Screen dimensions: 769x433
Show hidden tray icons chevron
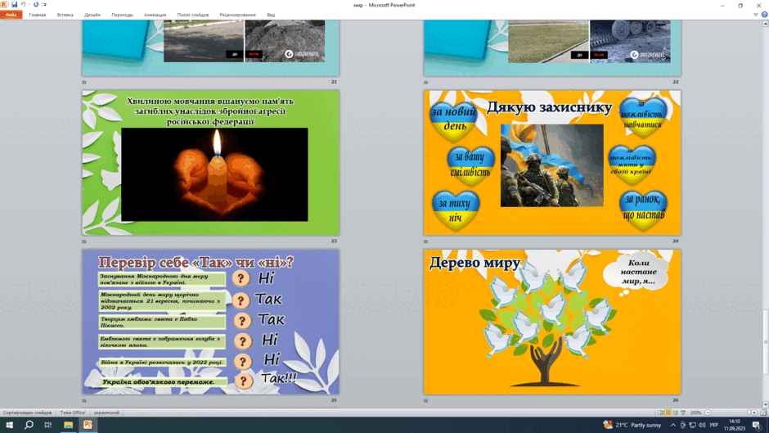[672, 425]
